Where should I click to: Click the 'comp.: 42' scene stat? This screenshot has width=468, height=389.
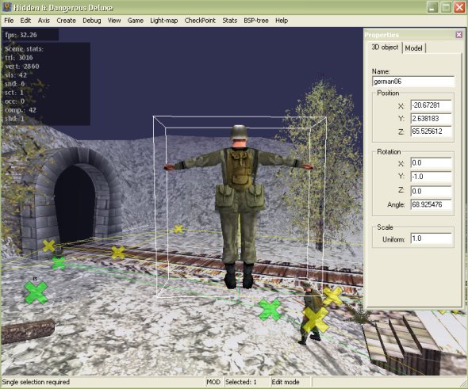tap(21, 110)
